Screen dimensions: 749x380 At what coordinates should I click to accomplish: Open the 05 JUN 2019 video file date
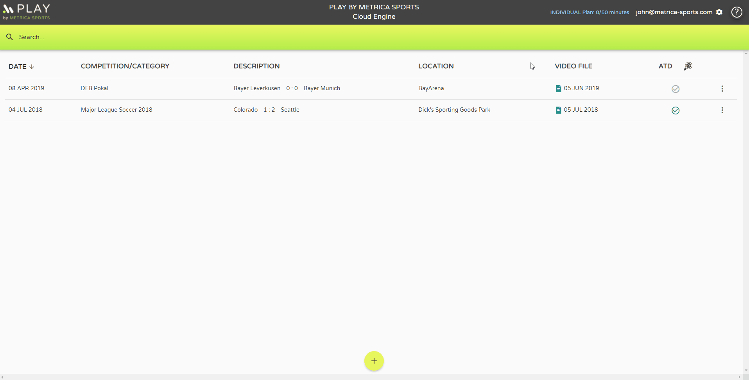581,88
